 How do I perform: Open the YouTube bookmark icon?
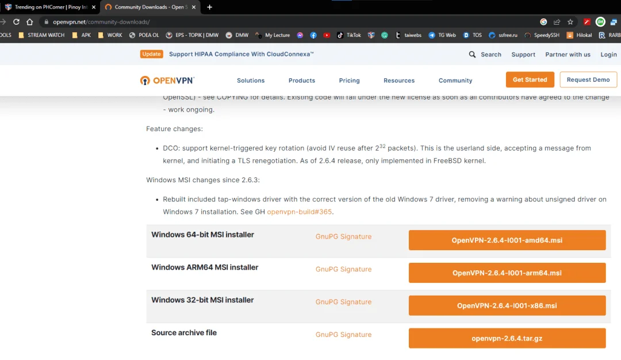tap(327, 35)
